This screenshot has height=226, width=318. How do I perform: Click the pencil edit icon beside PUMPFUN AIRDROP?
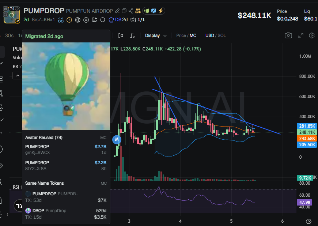point(117,11)
